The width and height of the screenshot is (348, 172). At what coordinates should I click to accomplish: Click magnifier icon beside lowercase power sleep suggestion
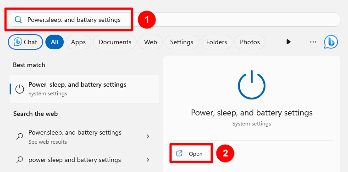click(x=20, y=160)
